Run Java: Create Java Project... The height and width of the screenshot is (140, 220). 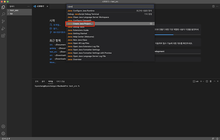110,24
